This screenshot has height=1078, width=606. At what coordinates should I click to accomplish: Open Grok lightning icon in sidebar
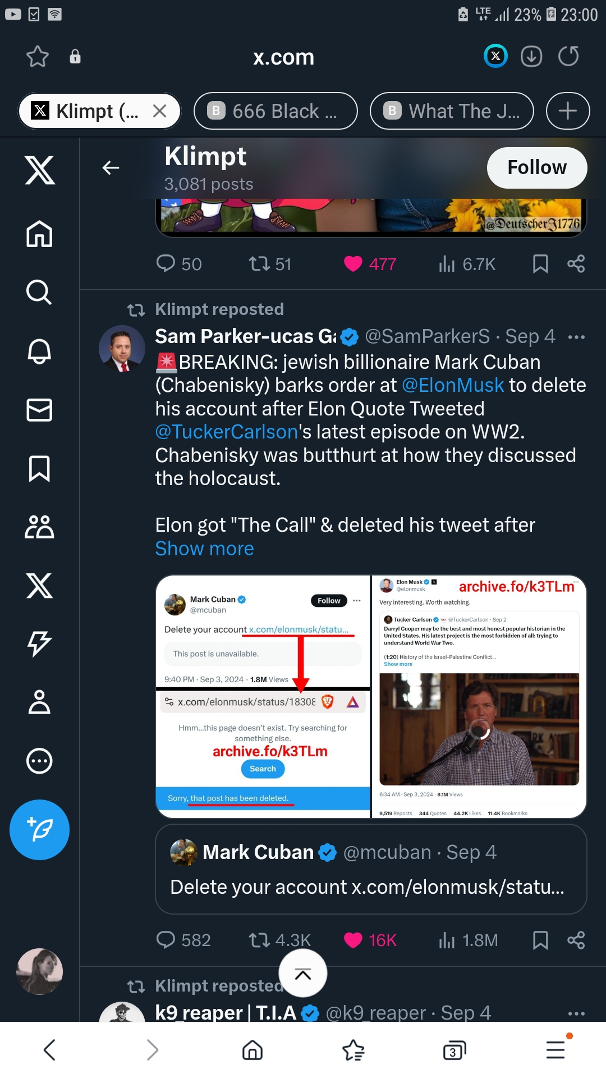39,643
